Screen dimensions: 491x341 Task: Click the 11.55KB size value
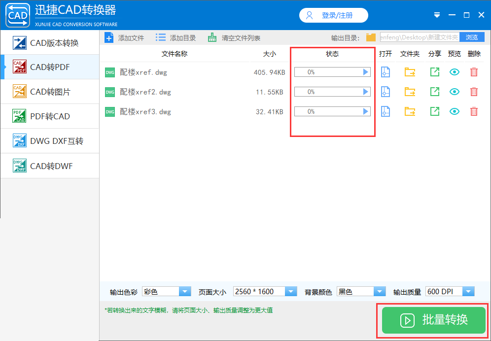pos(269,92)
